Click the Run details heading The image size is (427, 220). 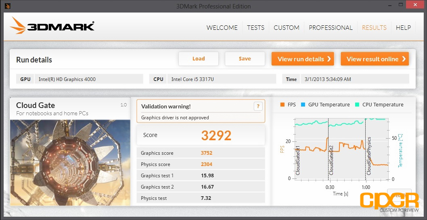pos(34,60)
